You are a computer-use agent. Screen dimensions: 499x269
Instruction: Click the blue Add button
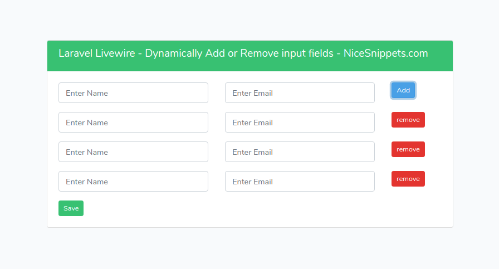click(403, 90)
